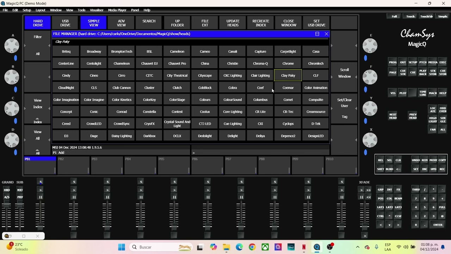Screen dimensions: 451x254
Task: Toggle the DBO blackout button
Action: point(7,190)
